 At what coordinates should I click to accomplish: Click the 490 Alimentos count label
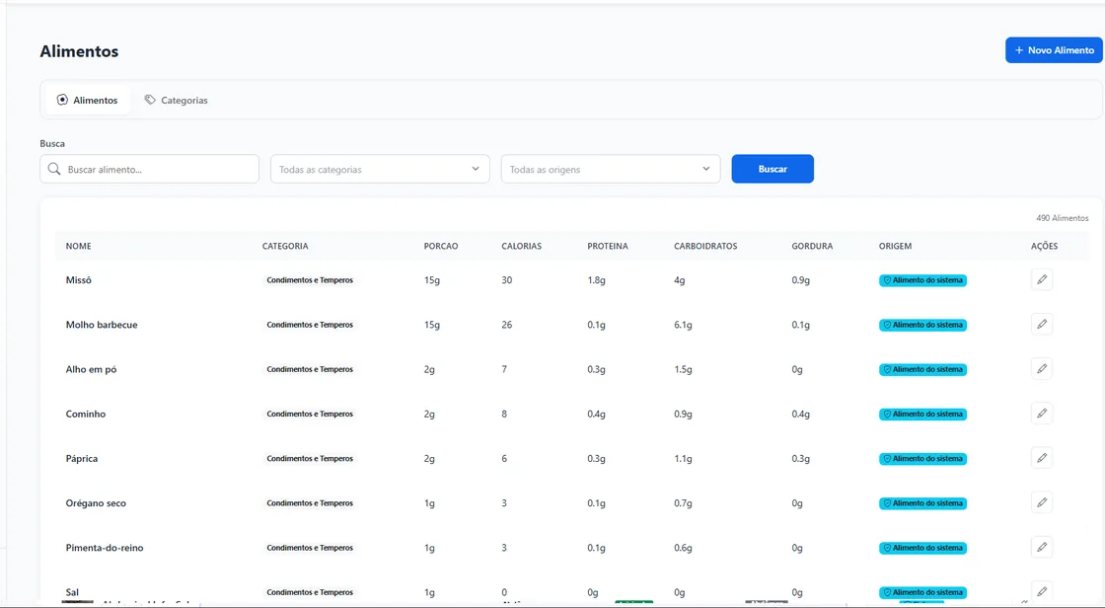pos(1062,218)
